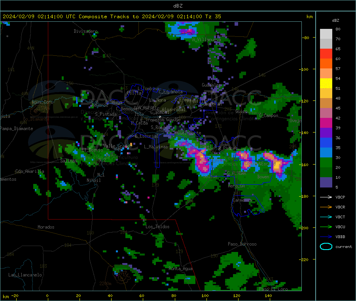
Task: Click the 'El_Desvio' map label
Action: [x=92, y=150]
